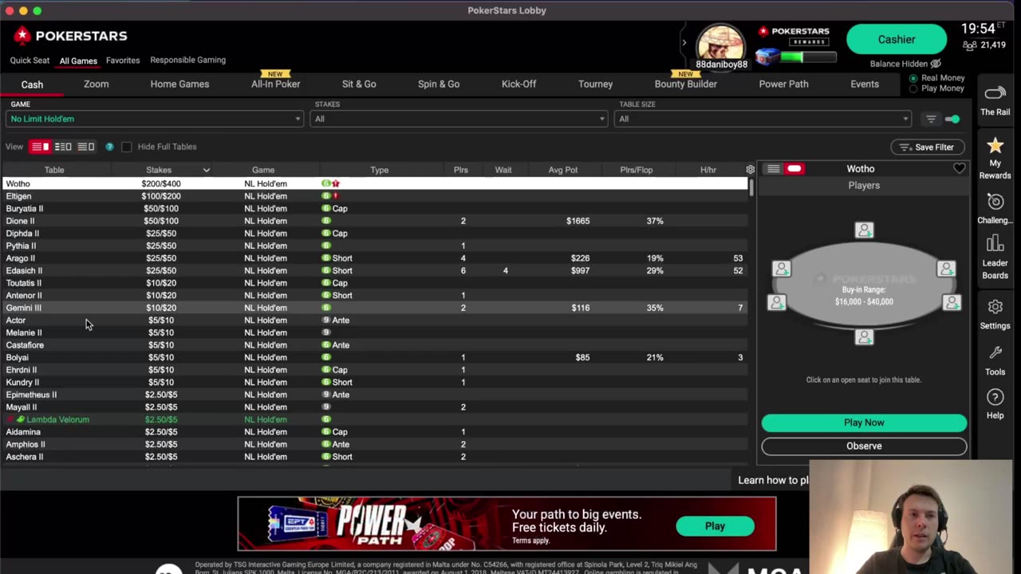Screen dimensions: 1021x574
Task: Click the players online count icon
Action: (970, 45)
